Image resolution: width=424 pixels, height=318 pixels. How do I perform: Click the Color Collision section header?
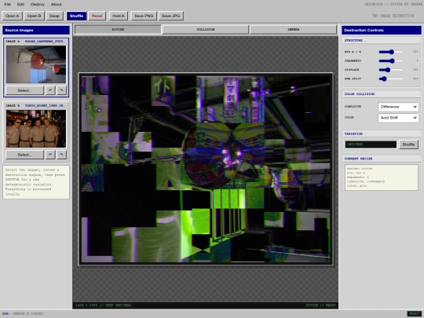pos(382,94)
